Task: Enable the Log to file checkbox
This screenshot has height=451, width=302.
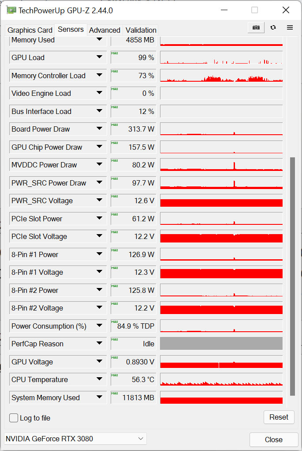Action: point(14,418)
